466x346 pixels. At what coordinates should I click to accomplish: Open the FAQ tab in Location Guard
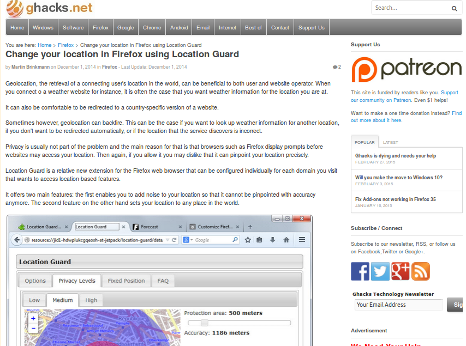coord(163,281)
